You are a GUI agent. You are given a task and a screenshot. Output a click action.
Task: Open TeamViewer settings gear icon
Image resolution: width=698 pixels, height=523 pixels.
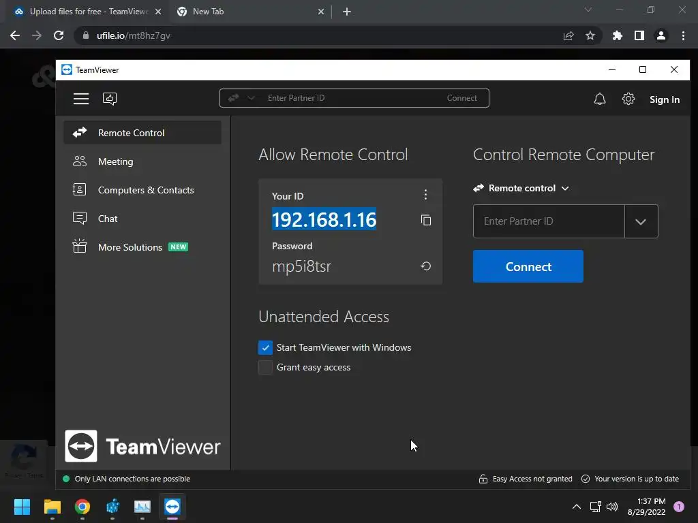(x=628, y=99)
